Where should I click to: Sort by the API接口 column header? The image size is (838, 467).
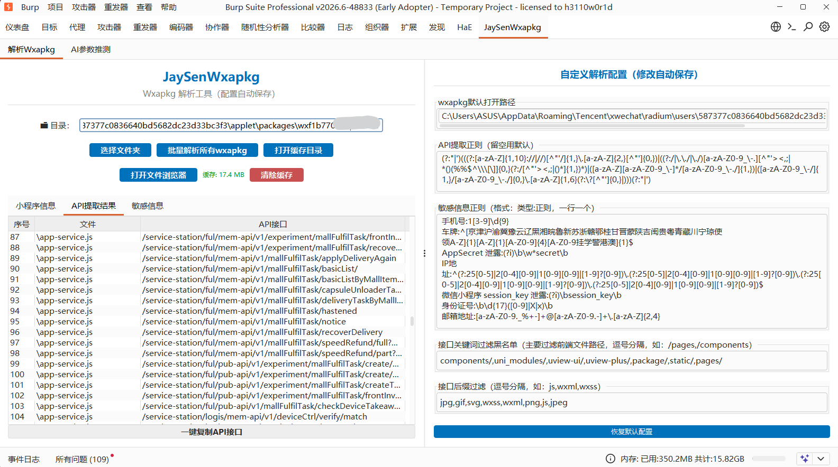pyautogui.click(x=273, y=224)
